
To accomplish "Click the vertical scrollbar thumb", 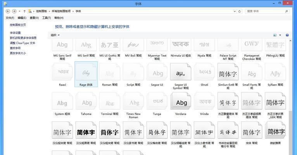I will tap(290, 133).
